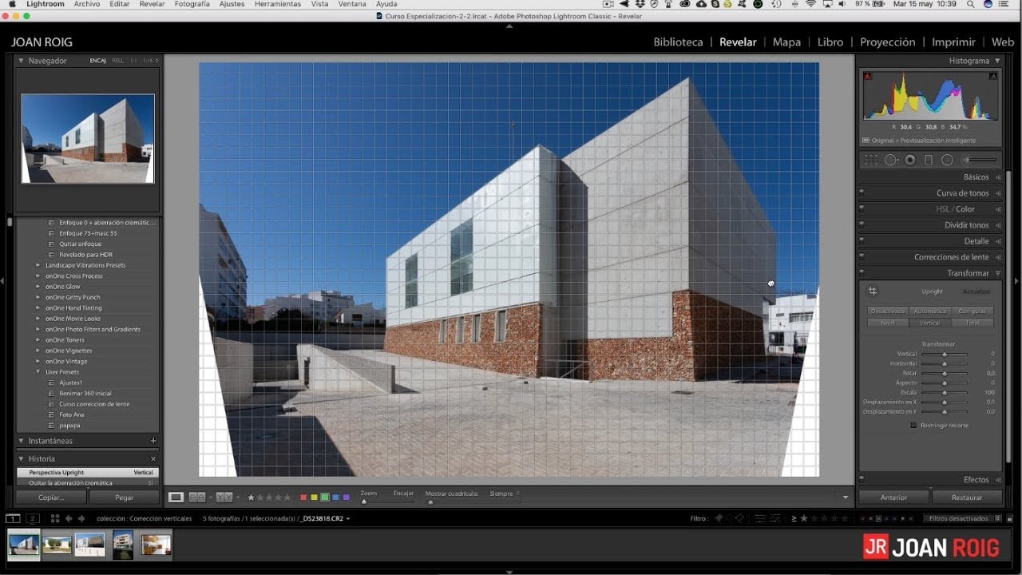
Task: Set rating to one star
Action: [251, 497]
